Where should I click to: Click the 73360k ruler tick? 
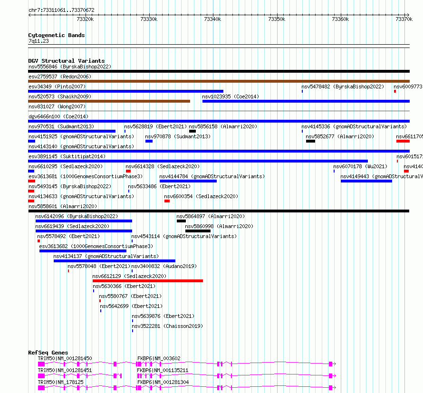[340, 19]
